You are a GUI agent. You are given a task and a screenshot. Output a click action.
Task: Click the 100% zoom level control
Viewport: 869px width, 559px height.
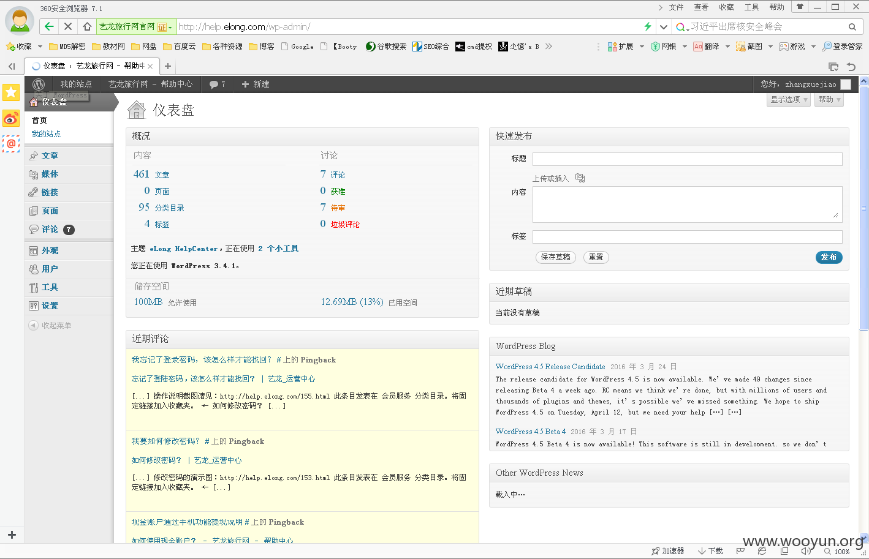[838, 551]
